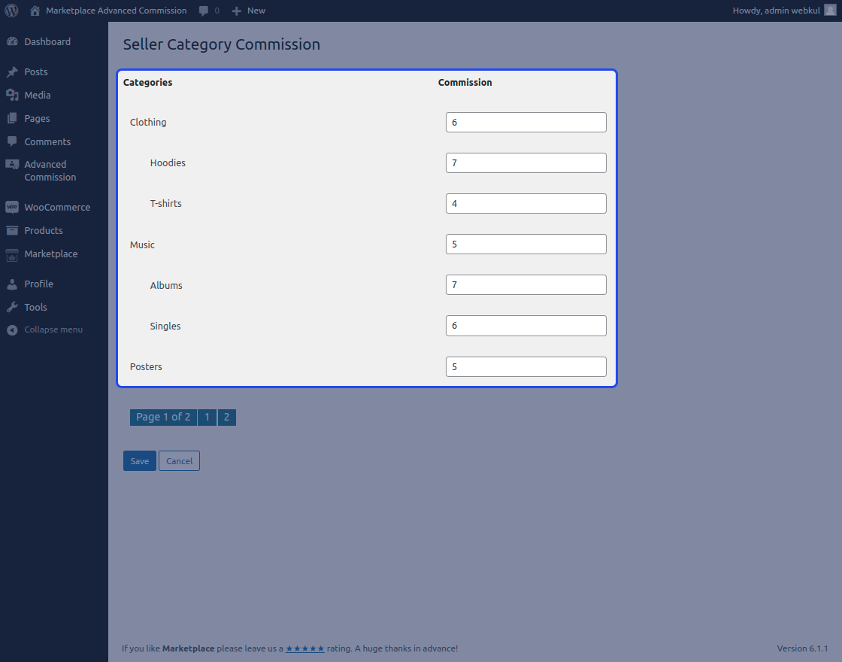Save the category commission settings
842x662 pixels.
tap(139, 460)
